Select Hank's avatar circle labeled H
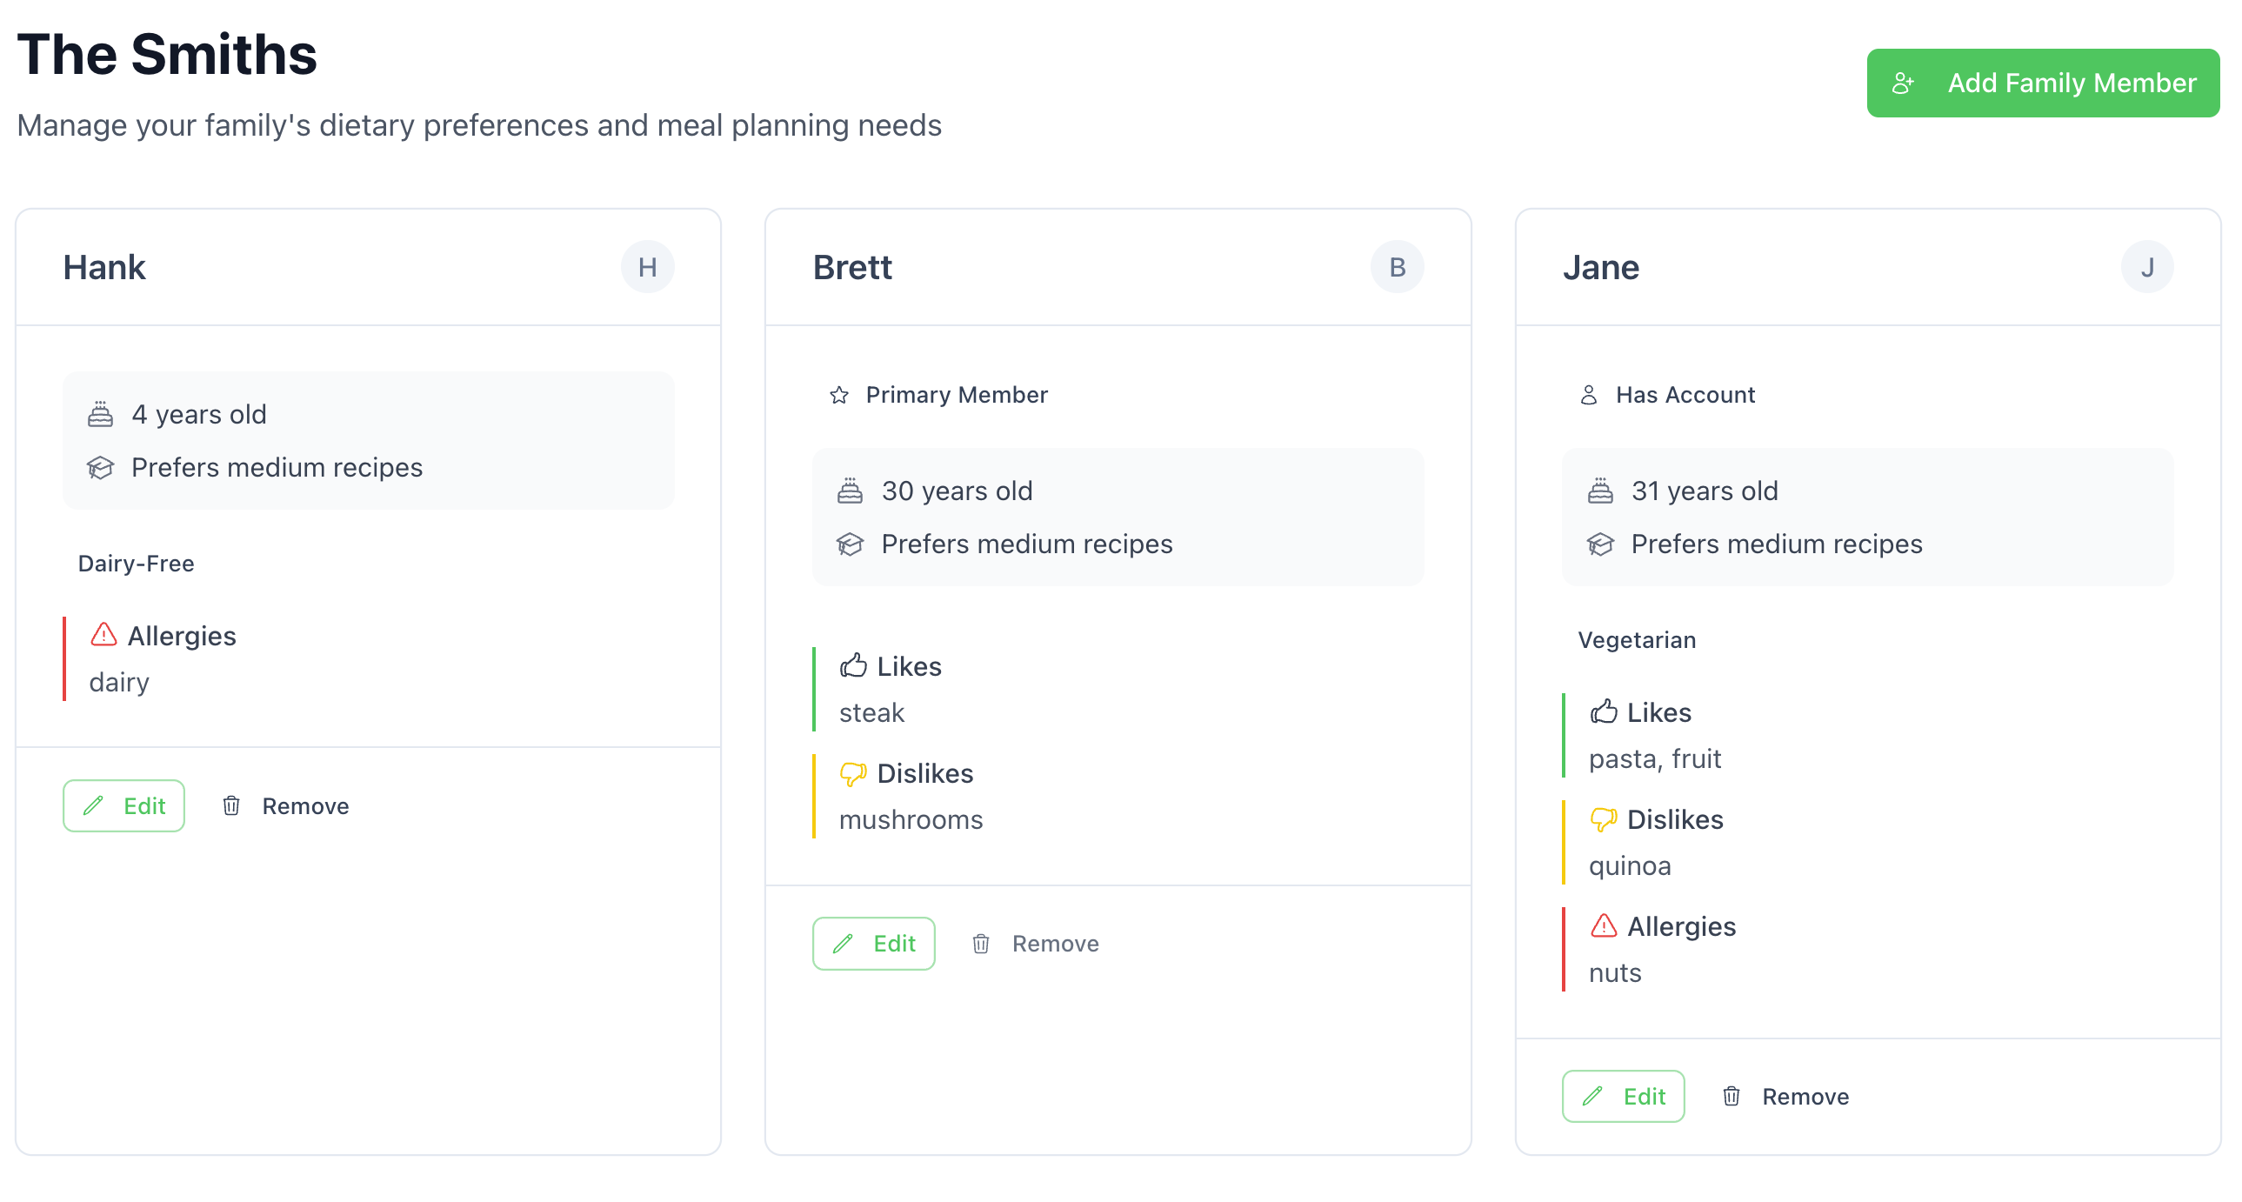 pyautogui.click(x=648, y=267)
